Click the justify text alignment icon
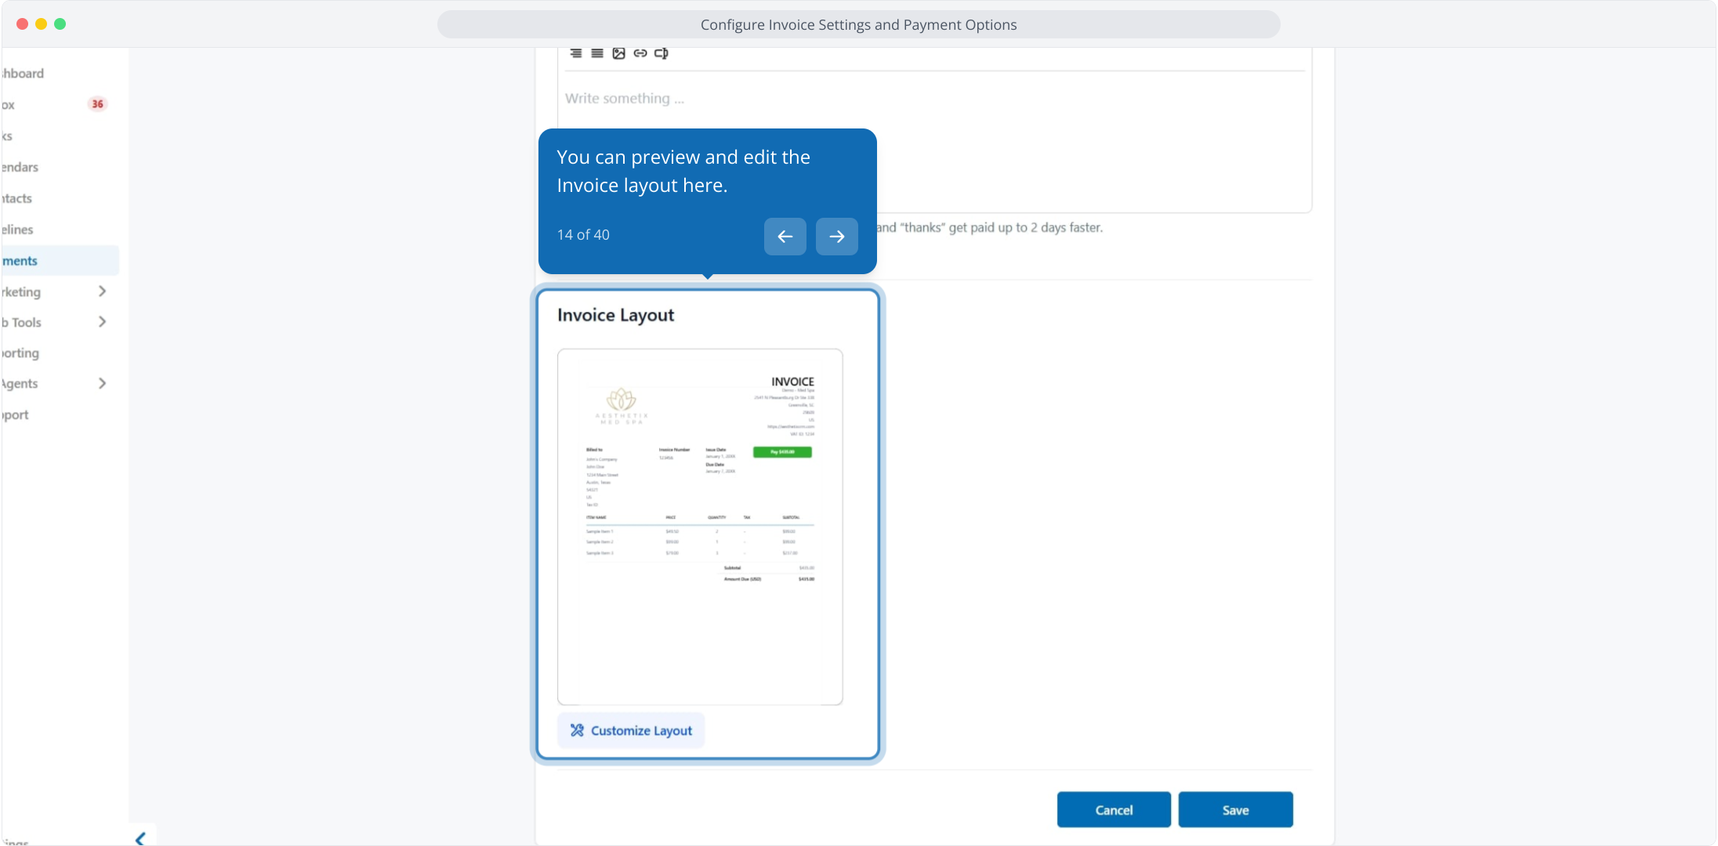1718x846 pixels. tap(597, 53)
